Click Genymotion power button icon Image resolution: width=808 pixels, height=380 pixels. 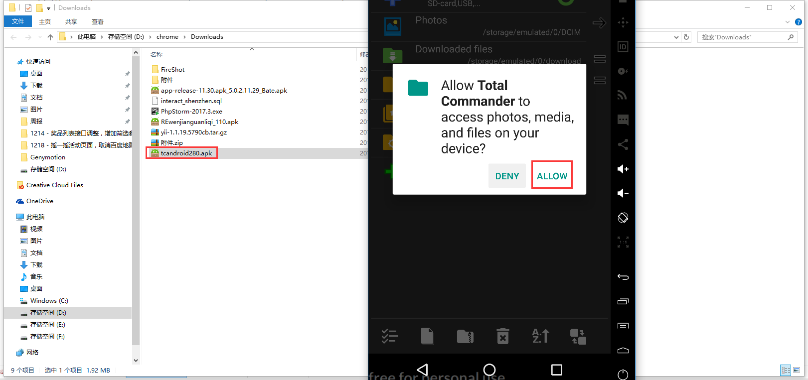[x=623, y=374]
